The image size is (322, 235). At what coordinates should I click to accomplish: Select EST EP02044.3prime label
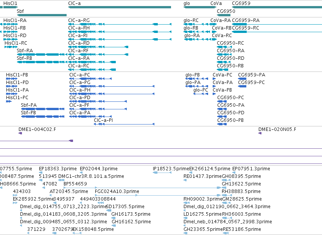pyautogui.click(x=99, y=169)
